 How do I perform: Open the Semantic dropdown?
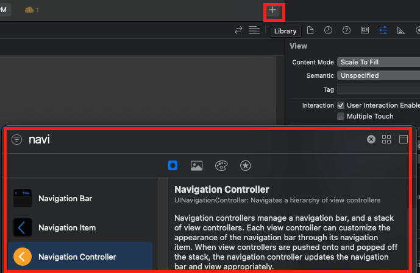378,75
